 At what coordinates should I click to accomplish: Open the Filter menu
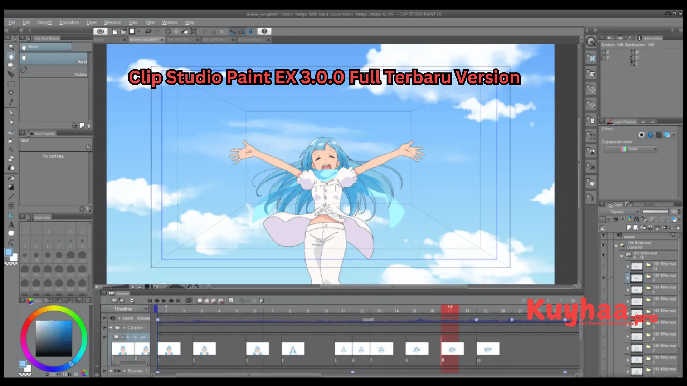click(x=150, y=23)
